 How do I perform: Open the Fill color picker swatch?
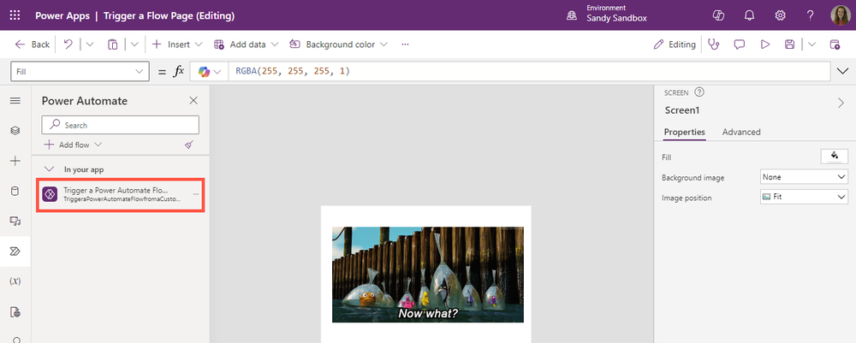[x=834, y=157]
